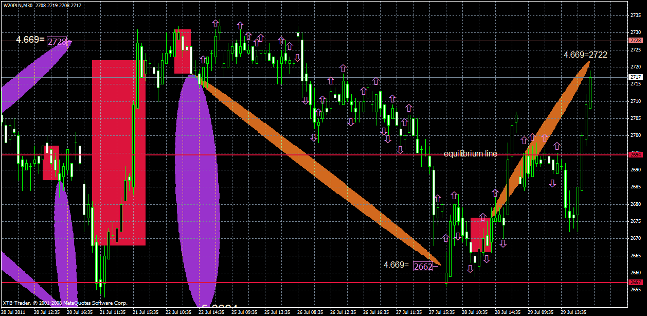Click the red 2657 price tag on axis
This screenshot has width=647, height=316.
635,283
